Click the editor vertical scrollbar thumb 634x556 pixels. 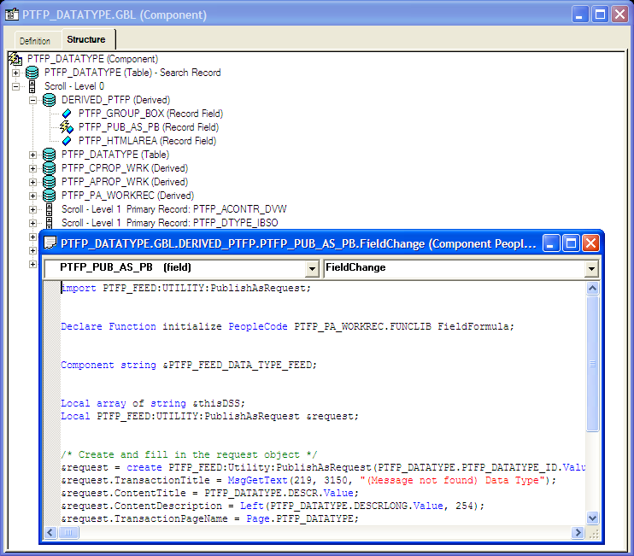[592, 364]
